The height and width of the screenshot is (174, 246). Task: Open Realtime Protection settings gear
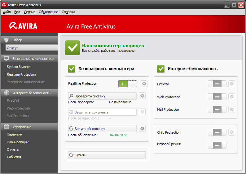(144, 84)
